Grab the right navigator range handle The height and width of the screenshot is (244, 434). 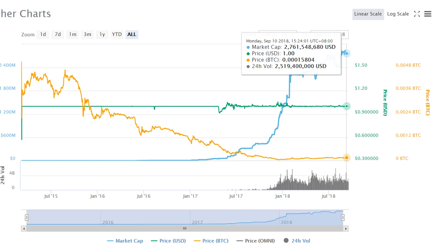(343, 217)
